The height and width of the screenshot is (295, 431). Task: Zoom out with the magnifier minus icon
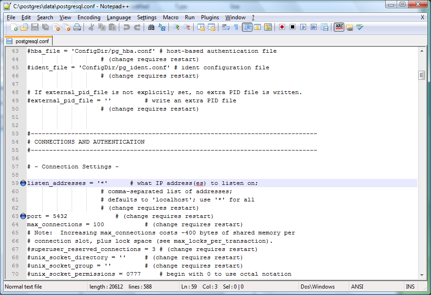187,27
